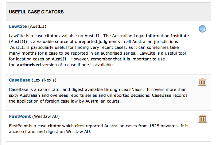This screenshot has width=217, height=145.
Task: Click the bold word authorised
Action: tap(29, 65)
